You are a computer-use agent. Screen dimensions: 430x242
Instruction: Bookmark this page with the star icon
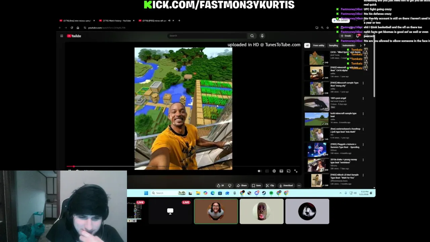click(x=328, y=28)
